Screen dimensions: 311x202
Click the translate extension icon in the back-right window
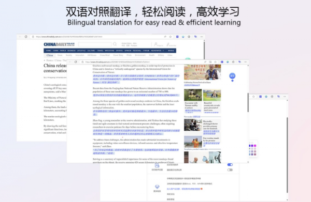click(278, 97)
